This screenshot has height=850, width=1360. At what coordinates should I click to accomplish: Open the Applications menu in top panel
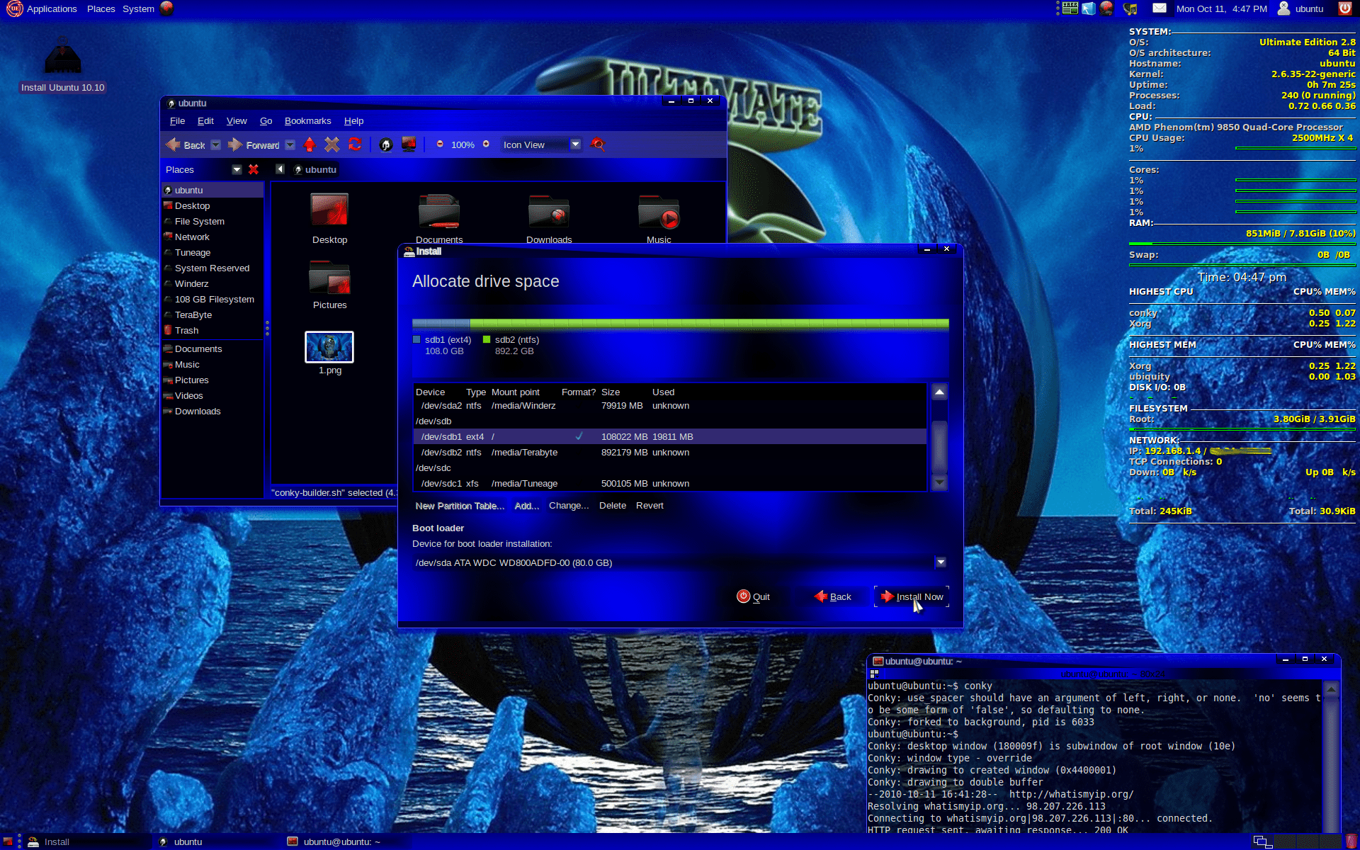(51, 8)
